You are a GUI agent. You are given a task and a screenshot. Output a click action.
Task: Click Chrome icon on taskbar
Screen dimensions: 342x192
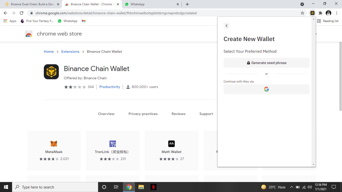[129, 187]
